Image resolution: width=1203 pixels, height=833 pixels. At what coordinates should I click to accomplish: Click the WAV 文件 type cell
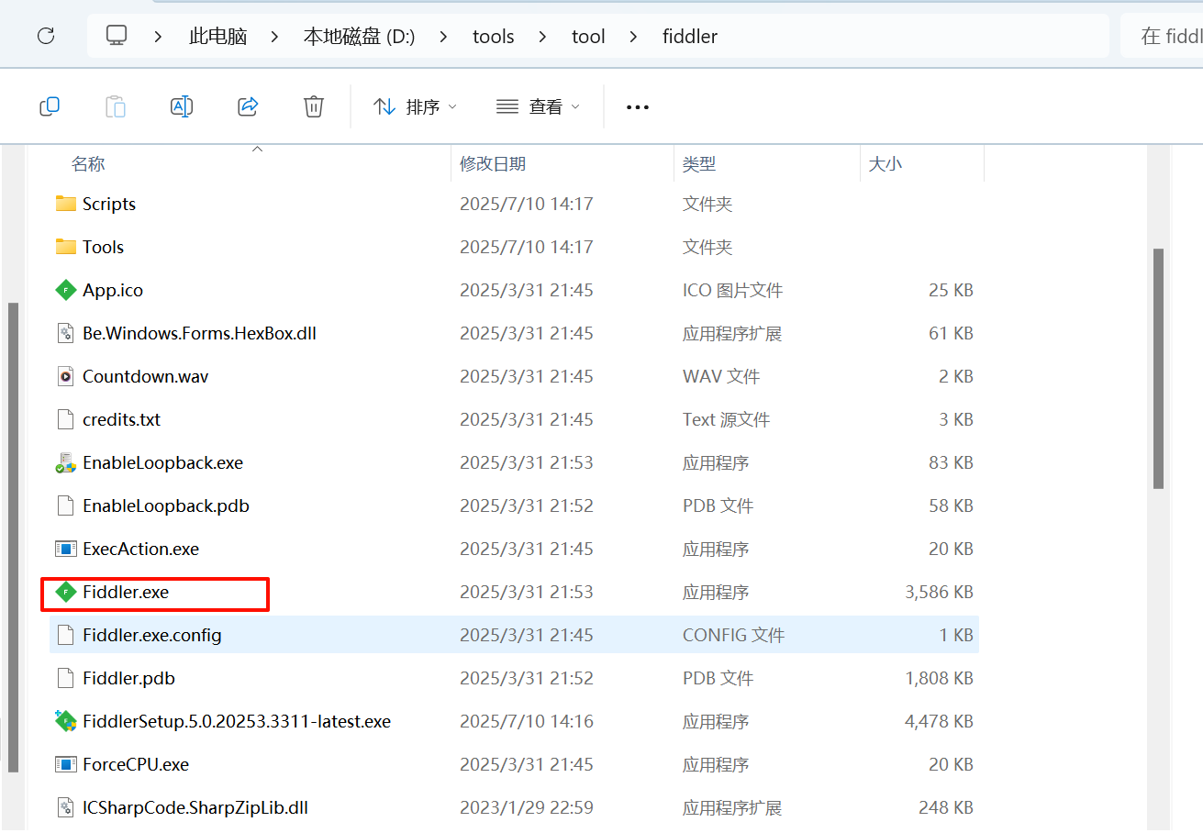(x=721, y=376)
